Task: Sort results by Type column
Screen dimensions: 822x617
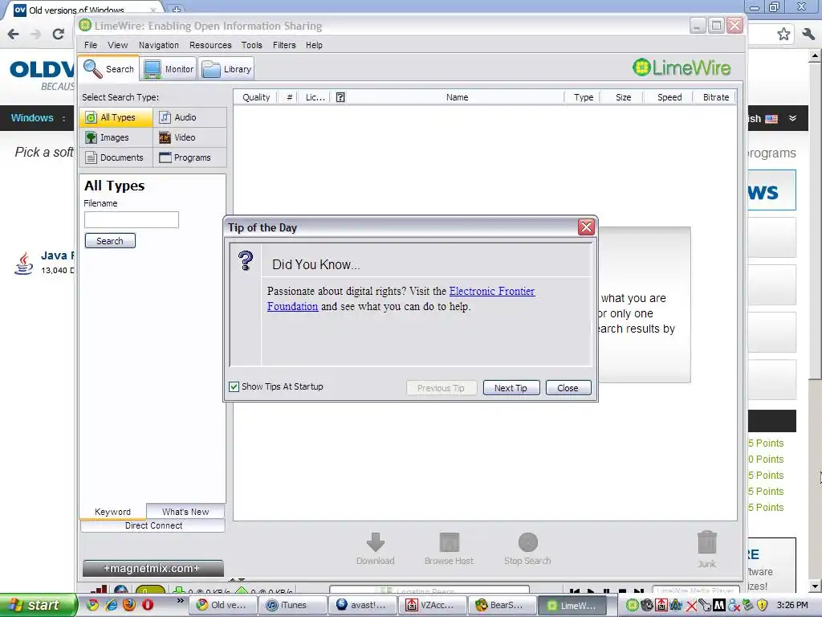Action: [x=583, y=97]
